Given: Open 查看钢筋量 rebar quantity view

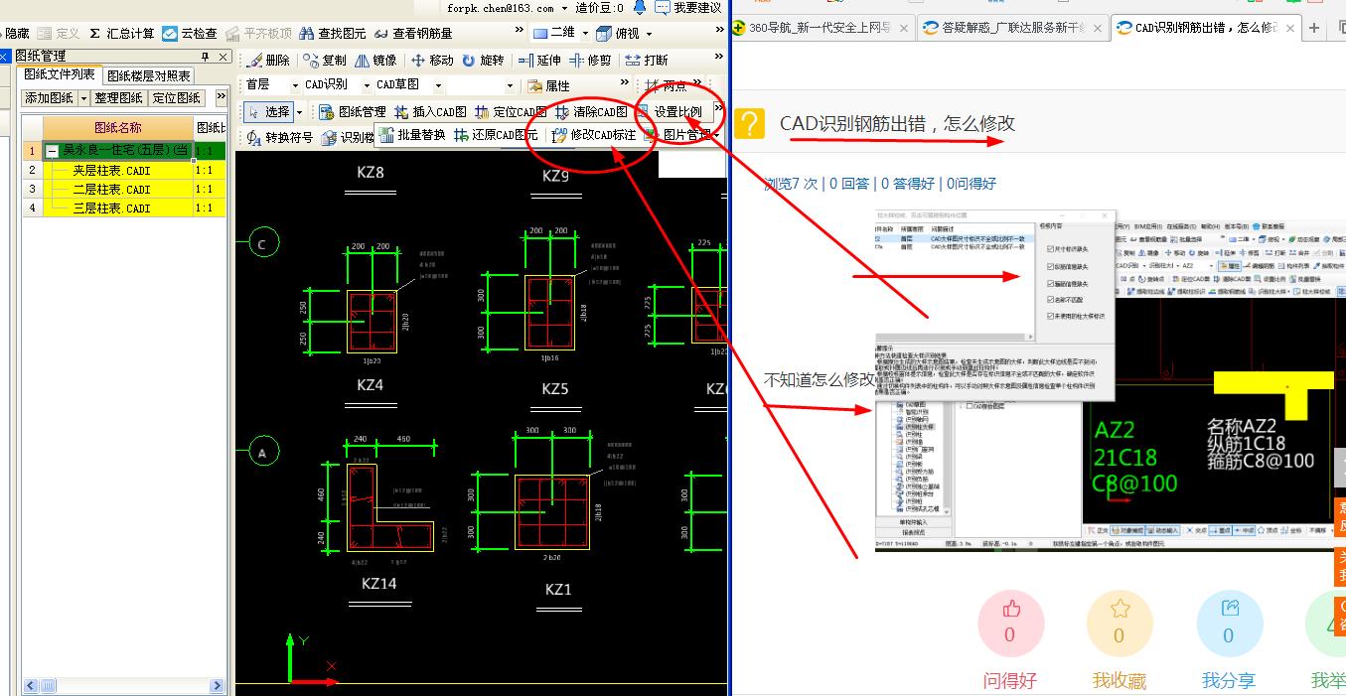Looking at the screenshot, I should tap(413, 33).
